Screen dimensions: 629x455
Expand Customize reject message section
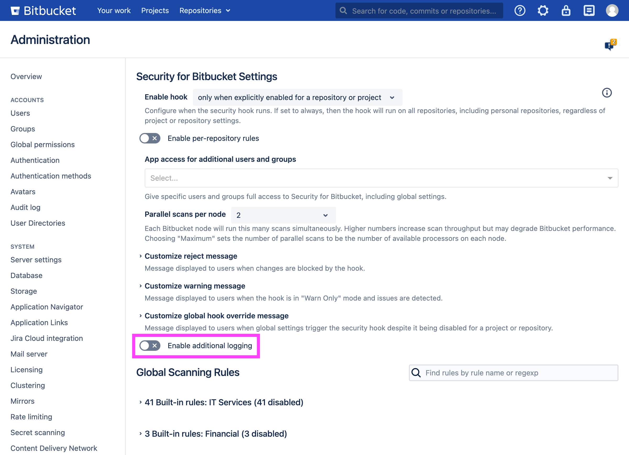click(191, 256)
